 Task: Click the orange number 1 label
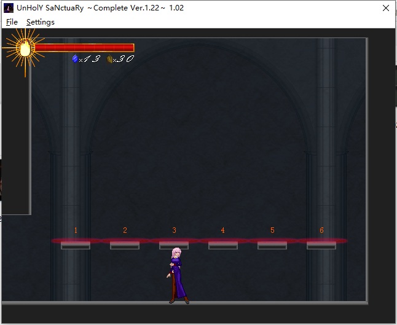(x=76, y=230)
